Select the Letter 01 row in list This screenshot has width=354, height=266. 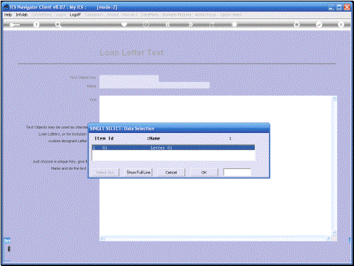coord(173,147)
